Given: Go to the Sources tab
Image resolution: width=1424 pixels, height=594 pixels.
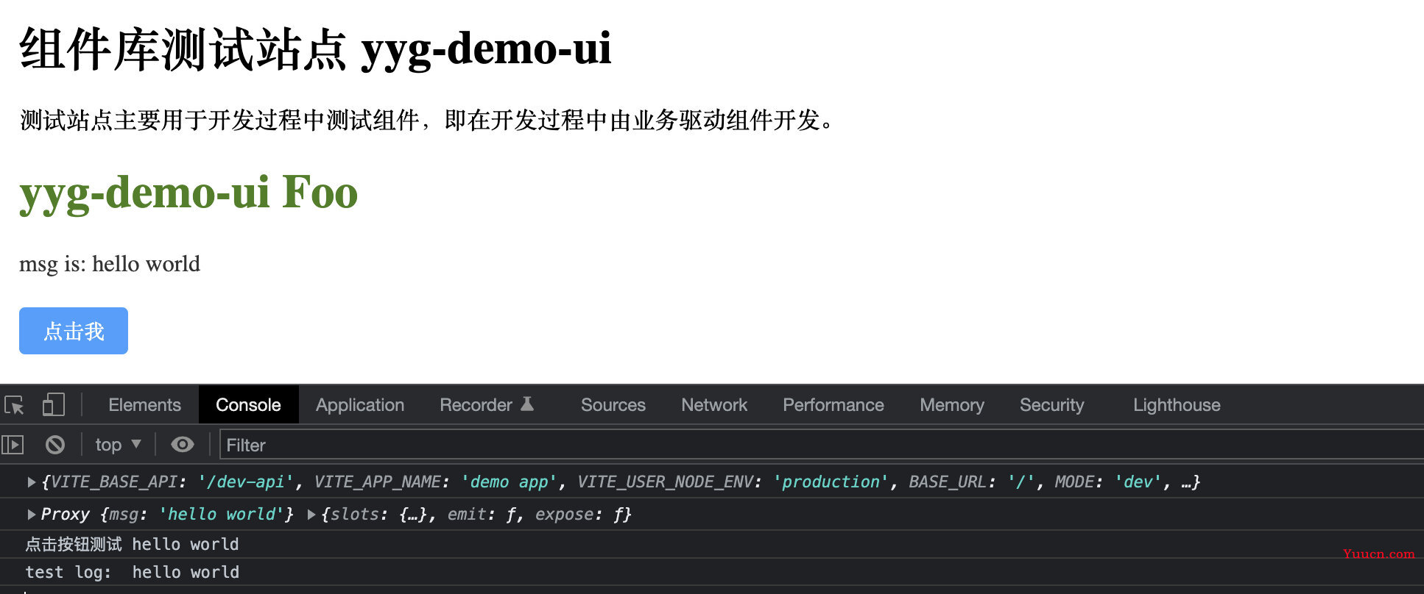Looking at the screenshot, I should 613,405.
